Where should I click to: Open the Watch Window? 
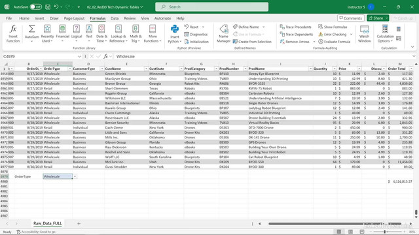pyautogui.click(x=364, y=33)
